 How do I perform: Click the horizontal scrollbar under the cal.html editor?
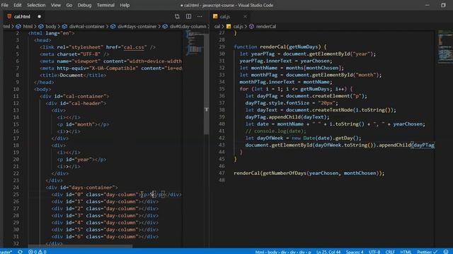[x=80, y=246]
